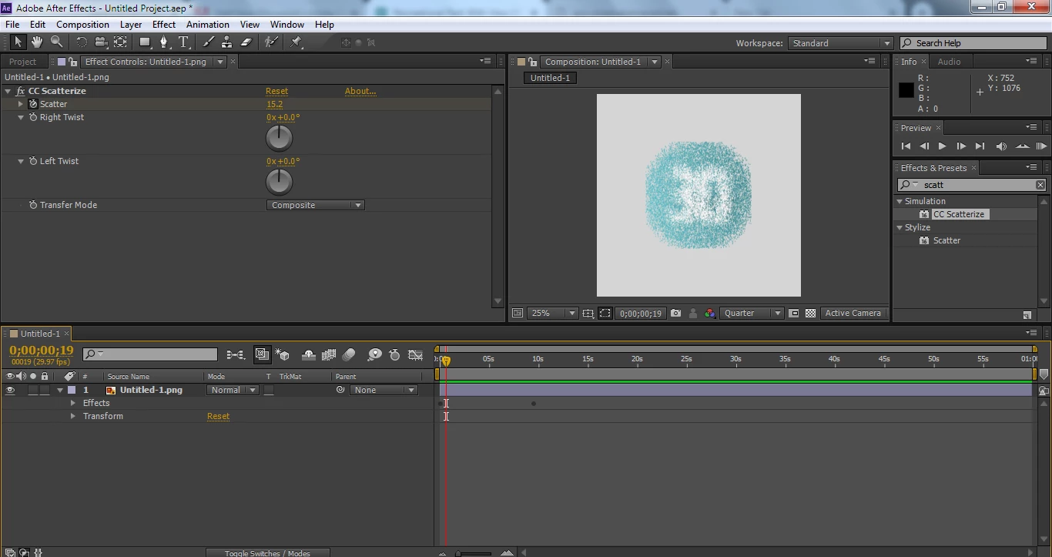This screenshot has width=1052, height=557.
Task: Expand the Transform group in timeline
Action: 73,416
